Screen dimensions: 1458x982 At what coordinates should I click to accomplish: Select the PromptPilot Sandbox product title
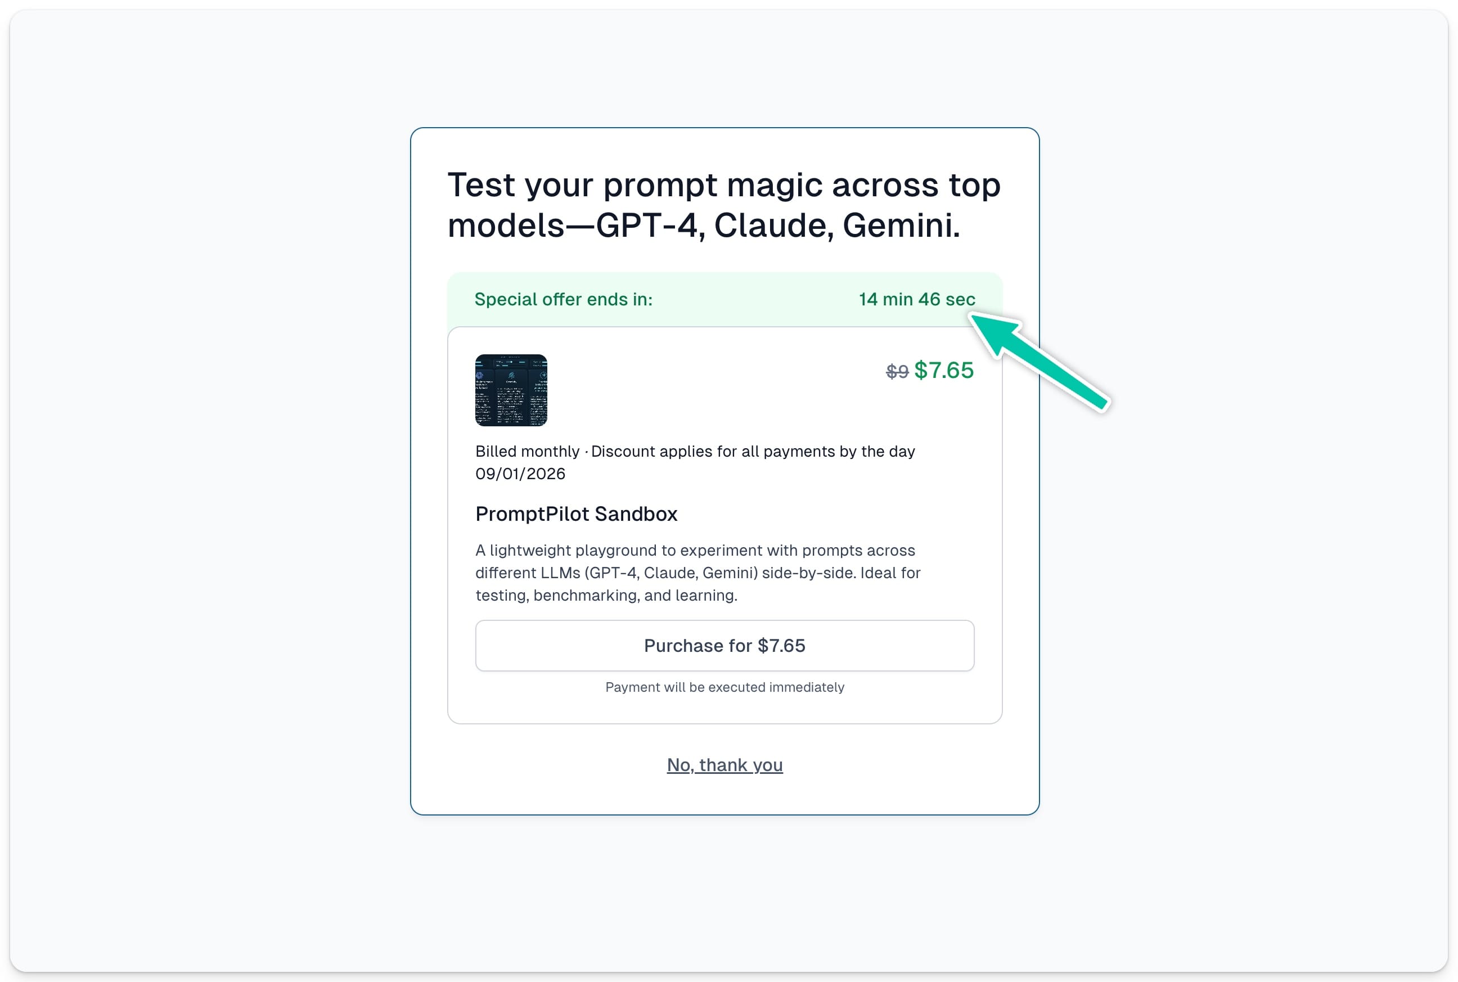point(576,513)
